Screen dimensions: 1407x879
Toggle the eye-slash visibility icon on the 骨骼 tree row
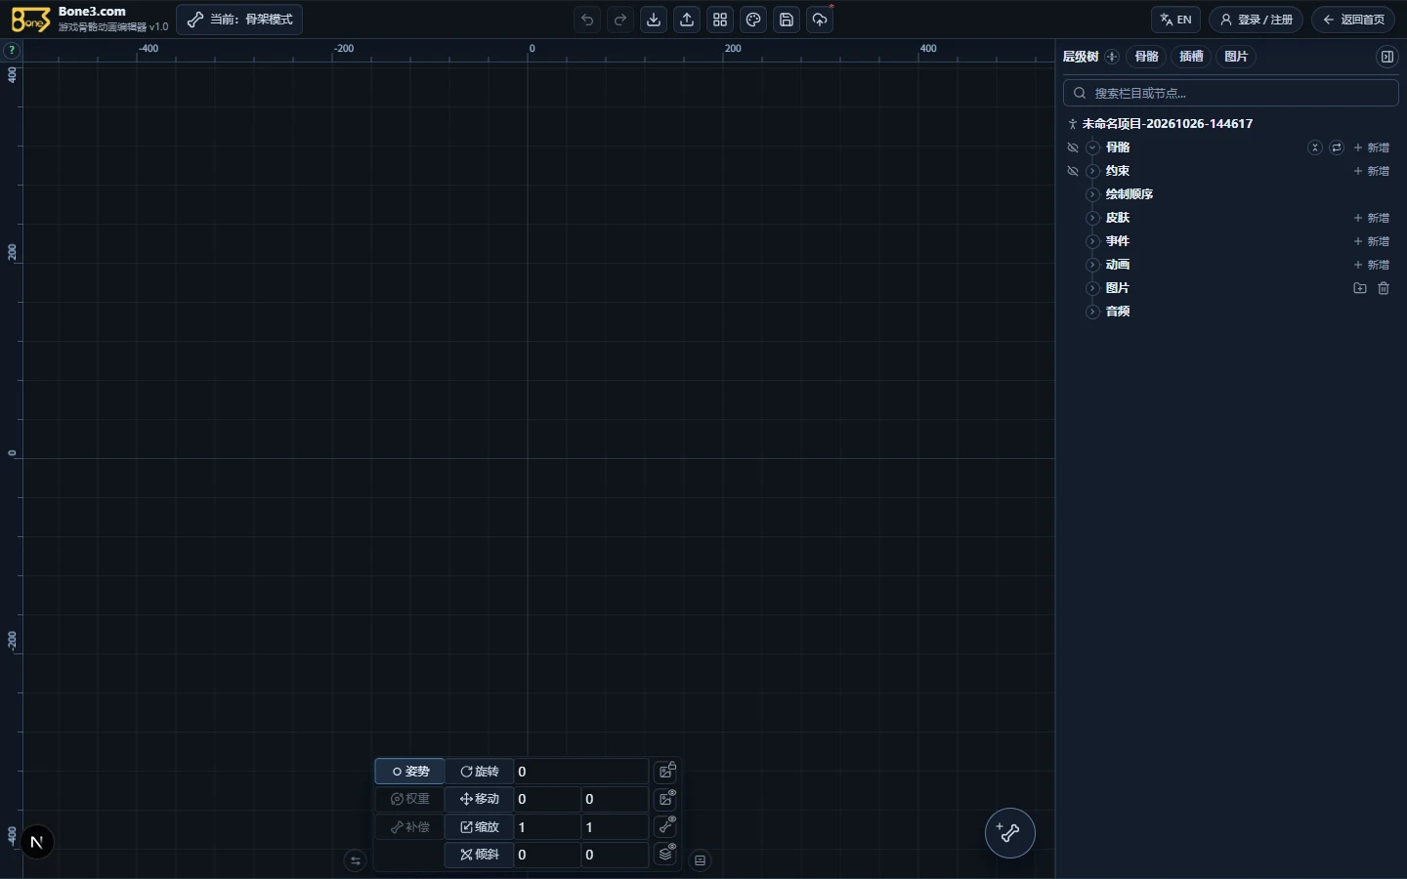[1073, 147]
